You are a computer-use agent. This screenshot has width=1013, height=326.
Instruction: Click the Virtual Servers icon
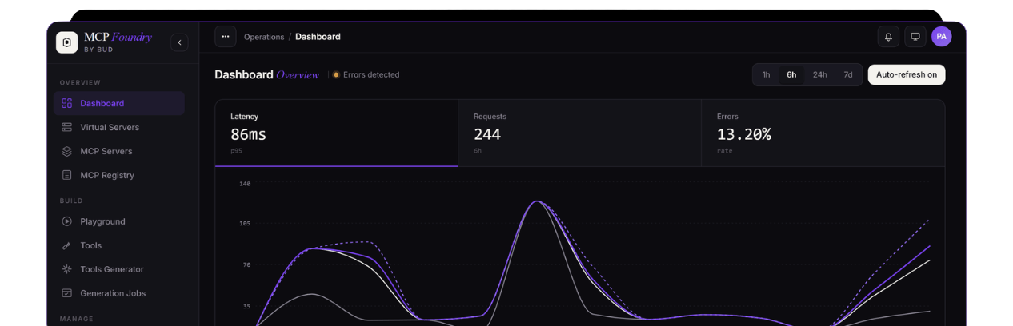[x=67, y=127]
